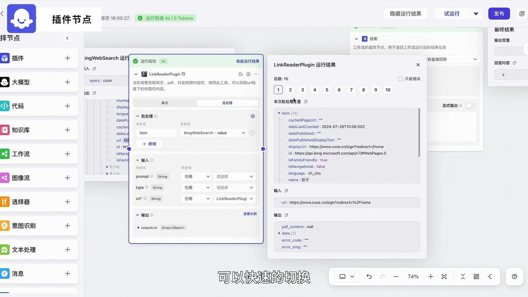Click the grid layout icon in bottom toolbar
Image resolution: width=528 pixels, height=297 pixels.
[476, 277]
